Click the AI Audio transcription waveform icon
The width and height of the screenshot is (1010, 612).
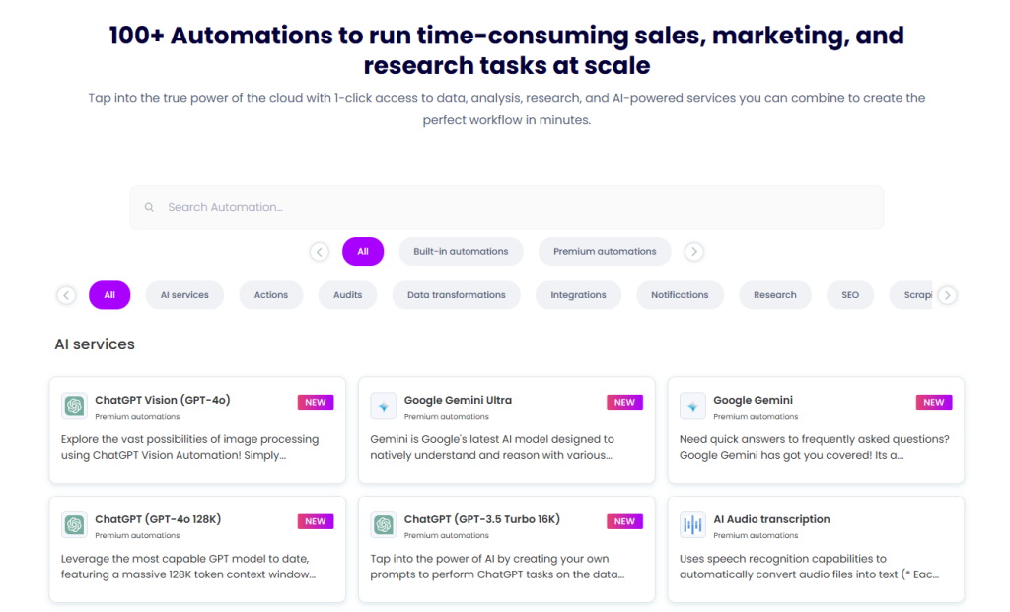[692, 525]
